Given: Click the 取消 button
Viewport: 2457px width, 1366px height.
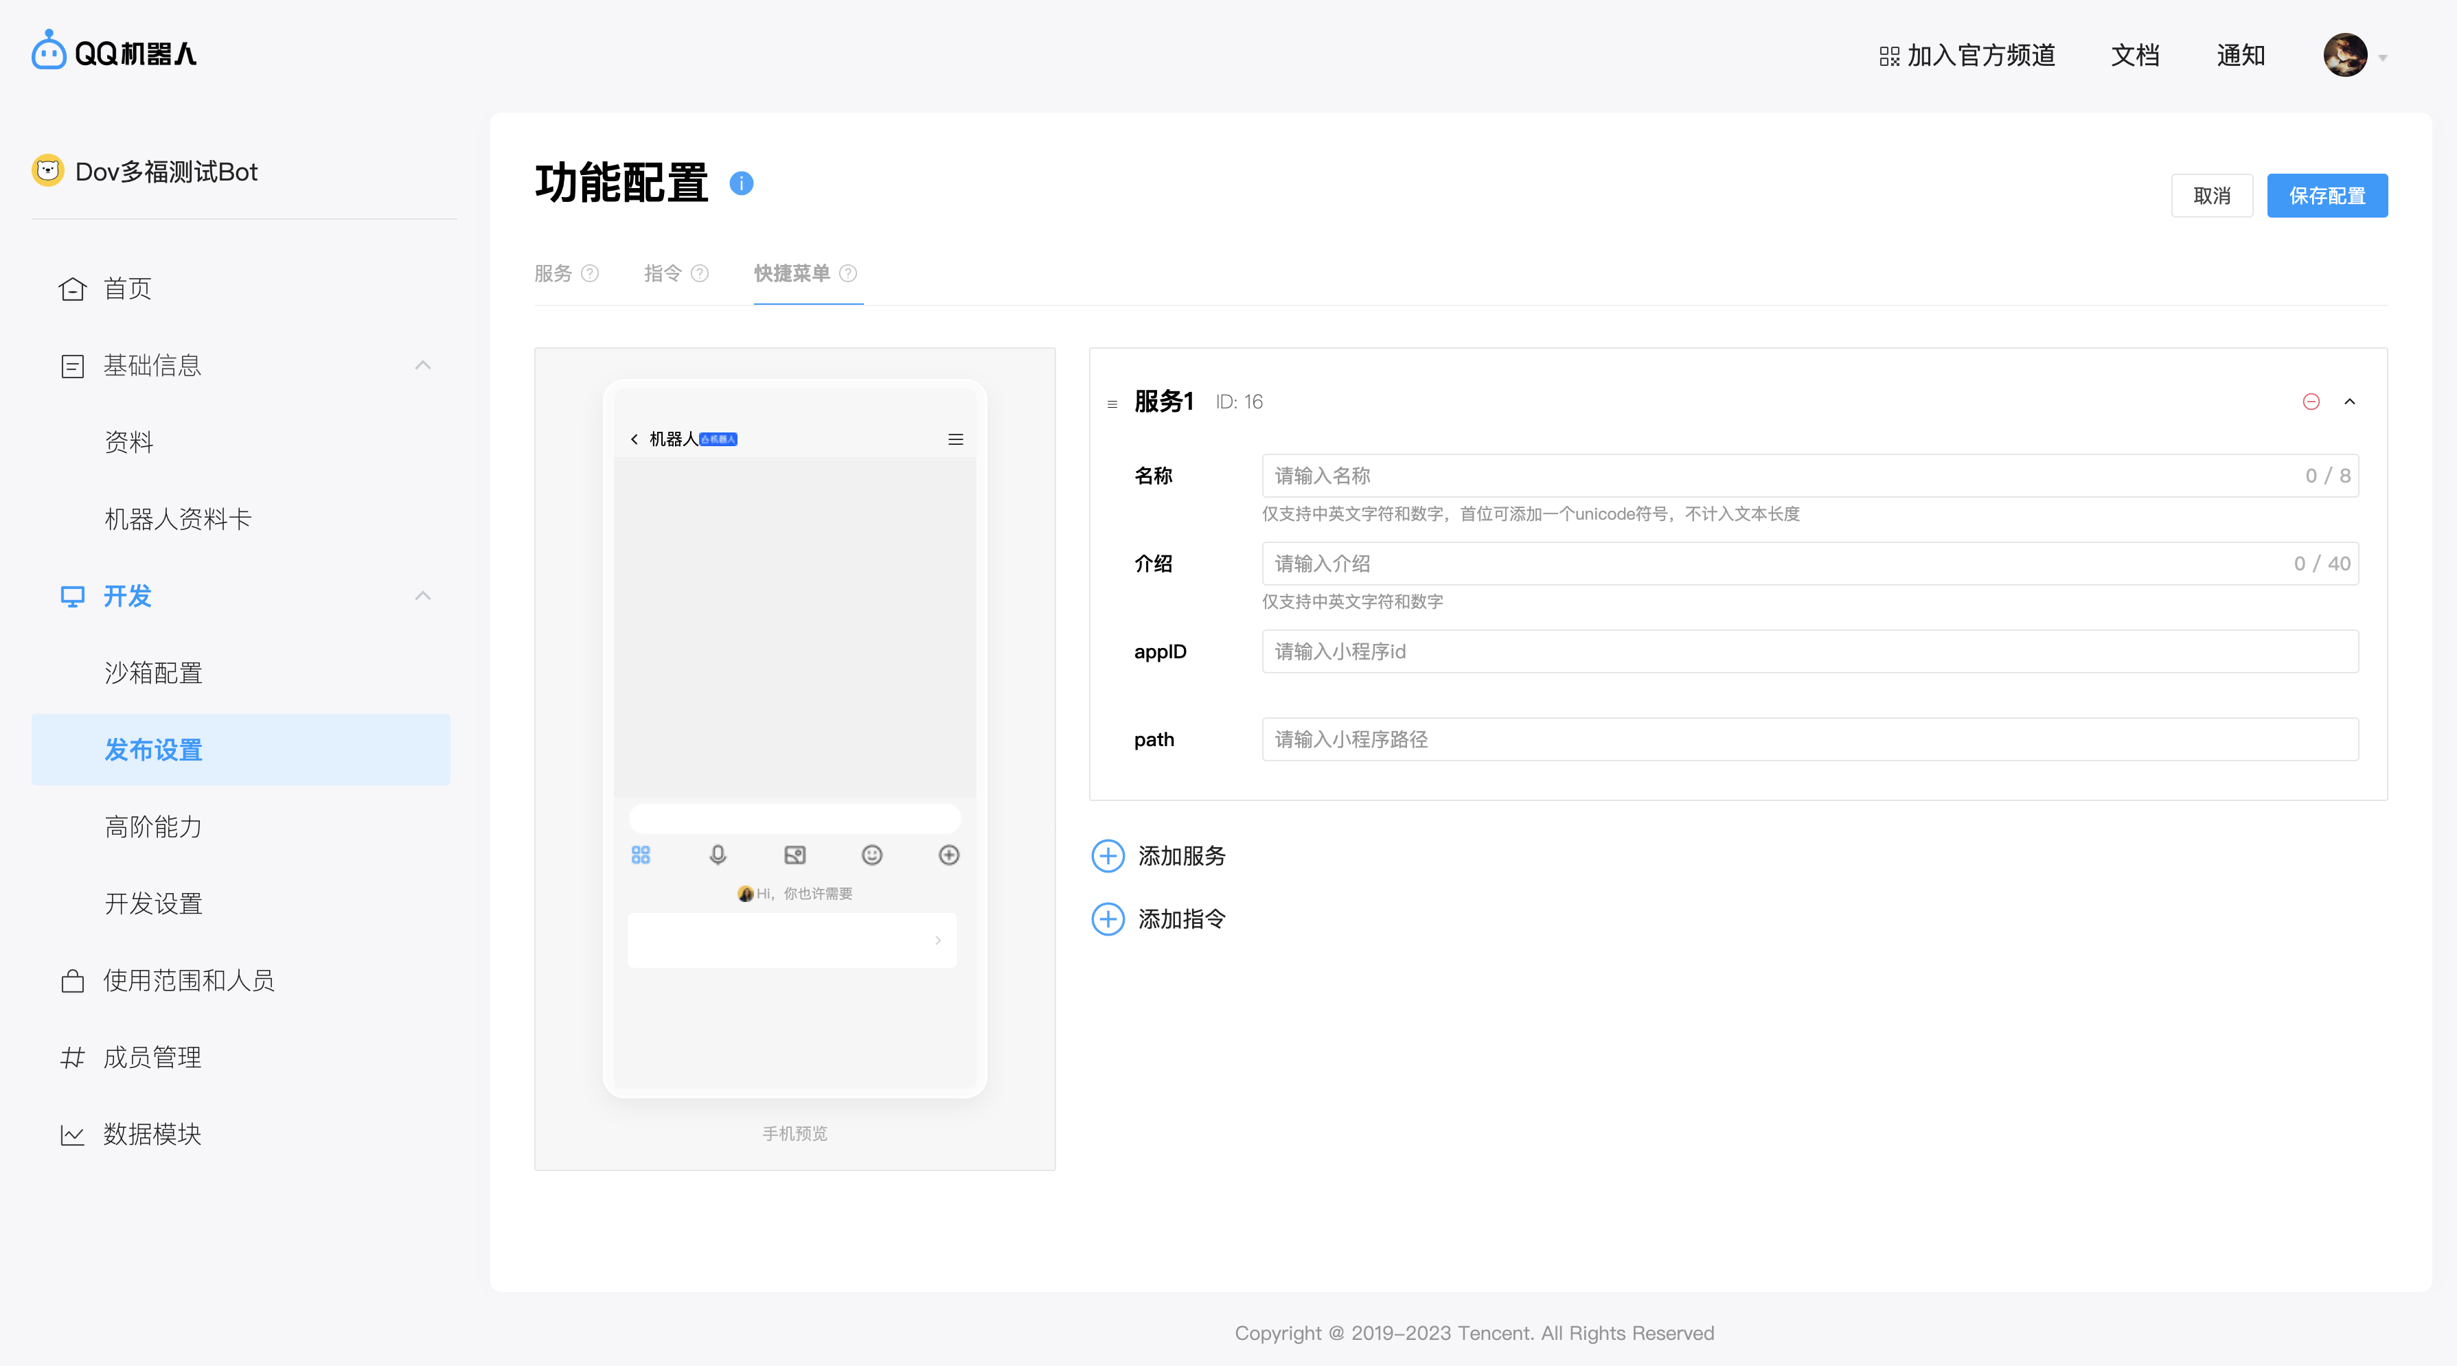Looking at the screenshot, I should pos(2212,196).
